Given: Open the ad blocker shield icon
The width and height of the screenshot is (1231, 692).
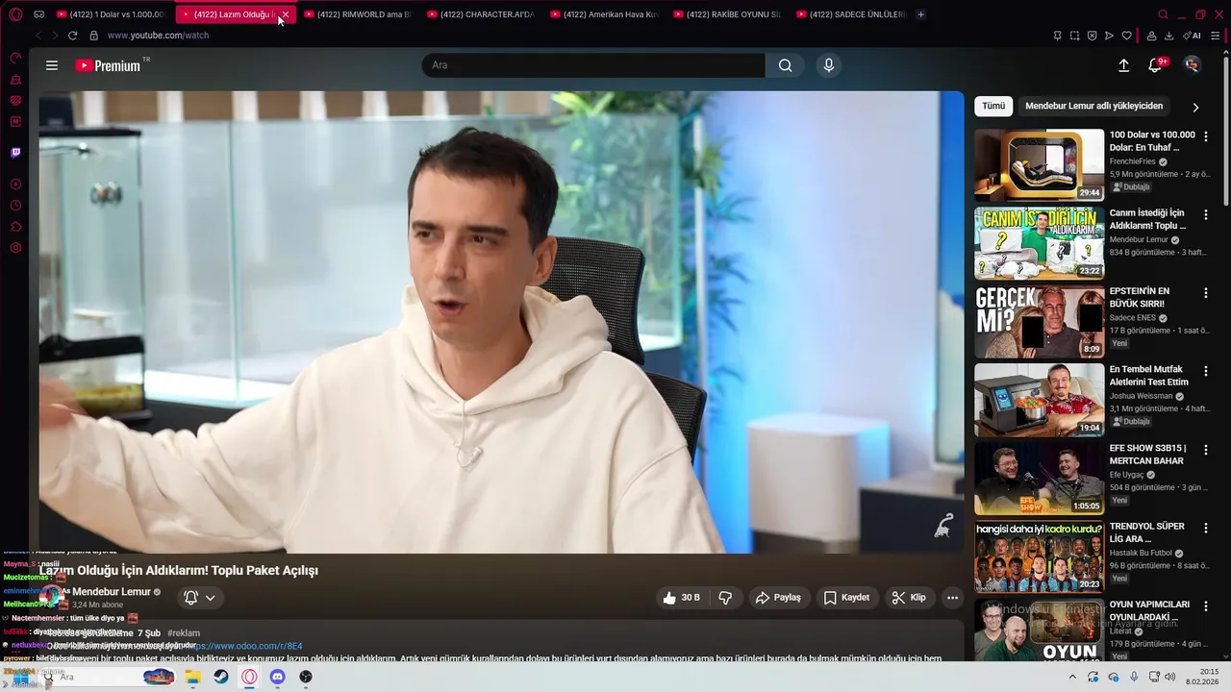Looking at the screenshot, I should pyautogui.click(x=1092, y=36).
